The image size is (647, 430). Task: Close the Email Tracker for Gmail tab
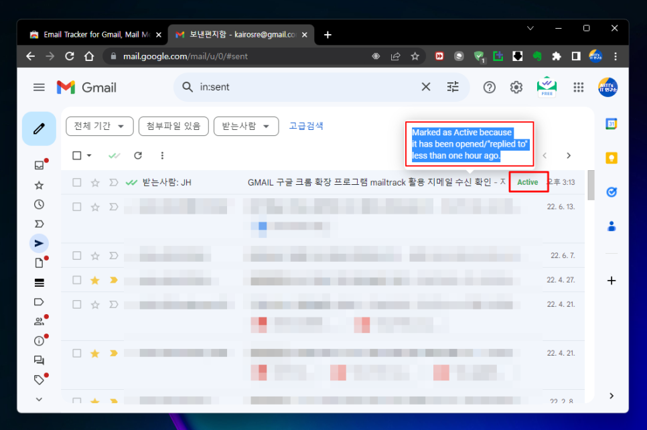(x=159, y=35)
